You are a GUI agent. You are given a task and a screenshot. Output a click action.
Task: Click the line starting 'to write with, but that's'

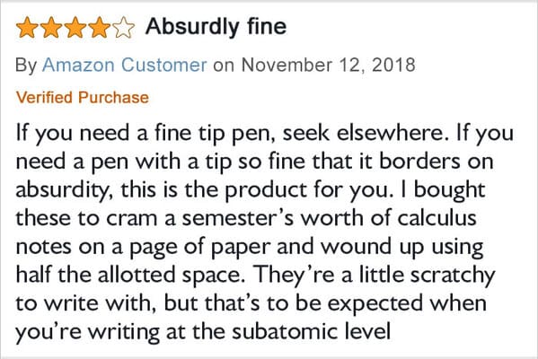pos(251,303)
